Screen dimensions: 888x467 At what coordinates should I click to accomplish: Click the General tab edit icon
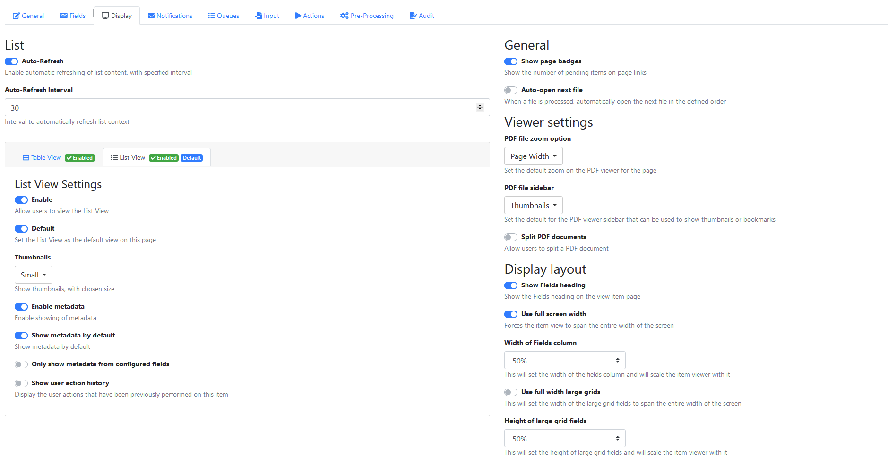[16, 16]
